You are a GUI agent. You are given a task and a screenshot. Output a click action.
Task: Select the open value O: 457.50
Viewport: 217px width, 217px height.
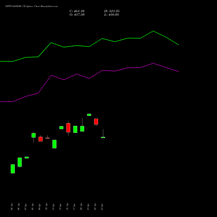coord(77,15)
